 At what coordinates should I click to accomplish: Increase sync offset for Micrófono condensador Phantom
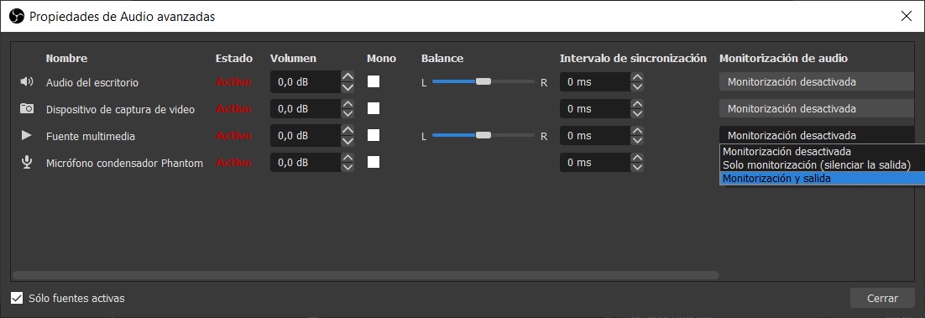[636, 157]
